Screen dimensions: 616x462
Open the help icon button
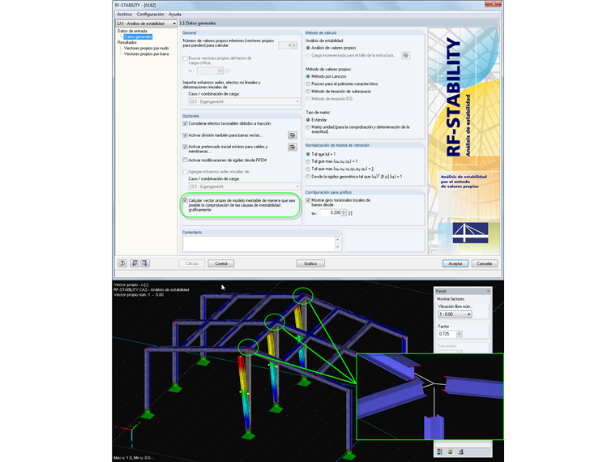122,263
